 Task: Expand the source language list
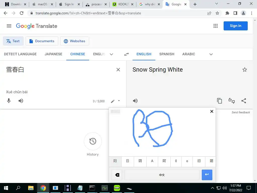(111, 54)
